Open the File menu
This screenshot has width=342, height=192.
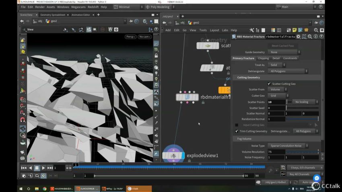point(23,7)
